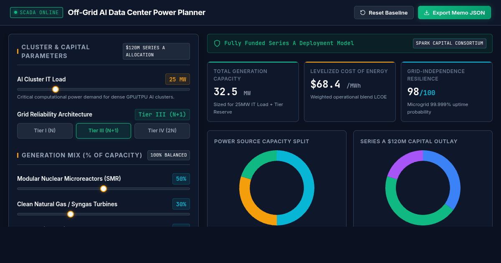
Task: Click the AI Cluster IT Load label
Action: pos(41,79)
